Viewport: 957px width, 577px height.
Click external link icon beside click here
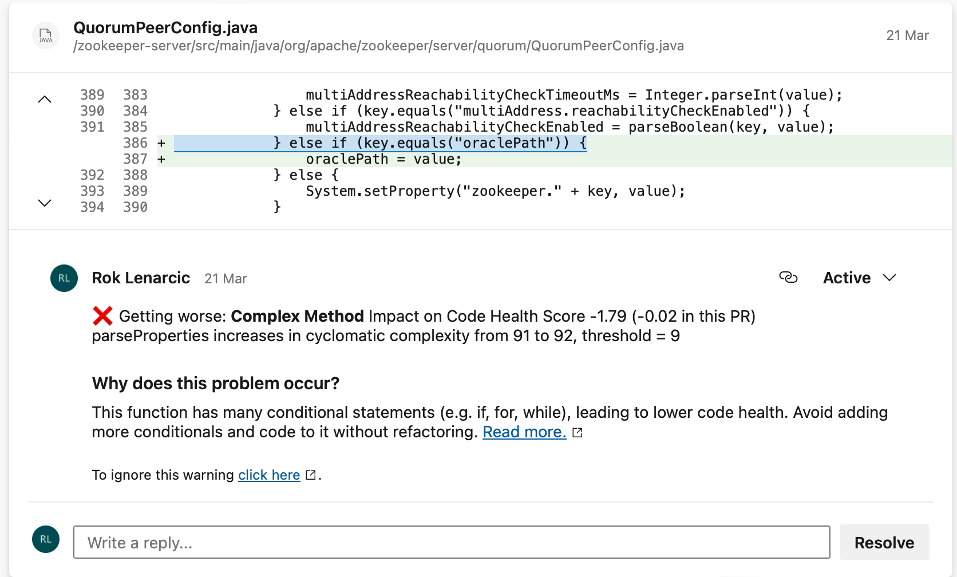(x=311, y=475)
